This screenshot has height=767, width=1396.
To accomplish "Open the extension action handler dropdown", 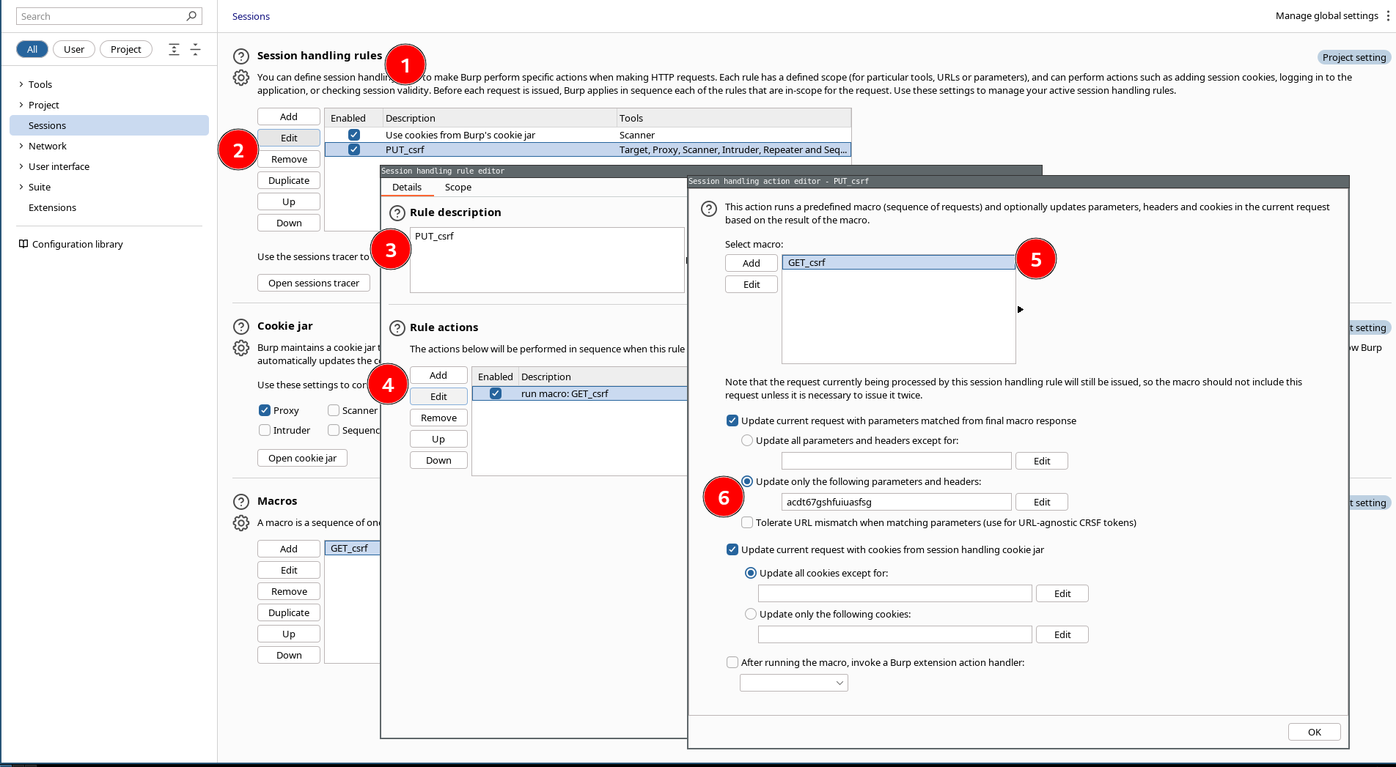I will (794, 683).
